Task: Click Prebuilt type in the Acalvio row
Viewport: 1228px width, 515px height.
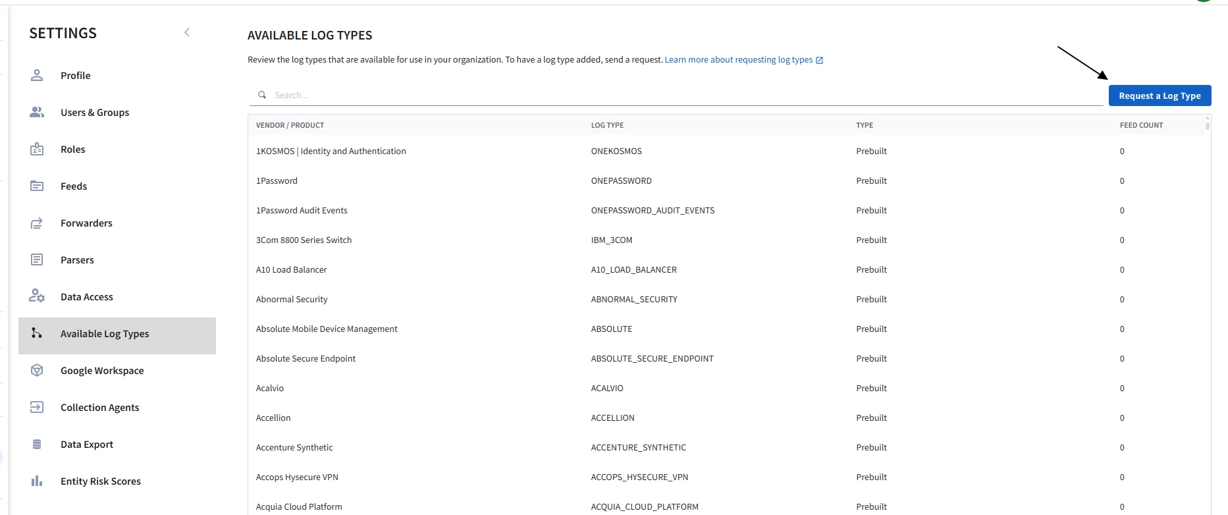Action: tap(871, 388)
